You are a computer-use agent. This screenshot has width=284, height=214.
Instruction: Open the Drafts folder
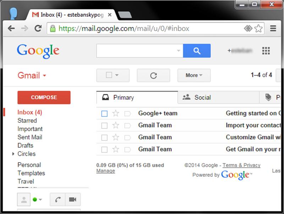coord(26,146)
